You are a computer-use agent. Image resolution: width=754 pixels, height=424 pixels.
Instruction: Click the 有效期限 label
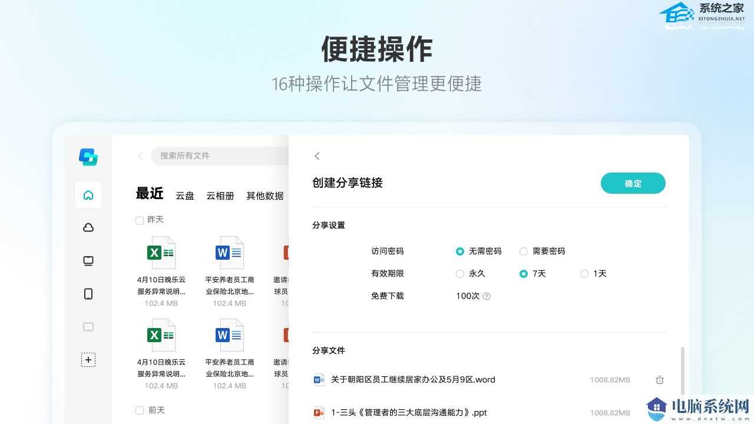388,274
